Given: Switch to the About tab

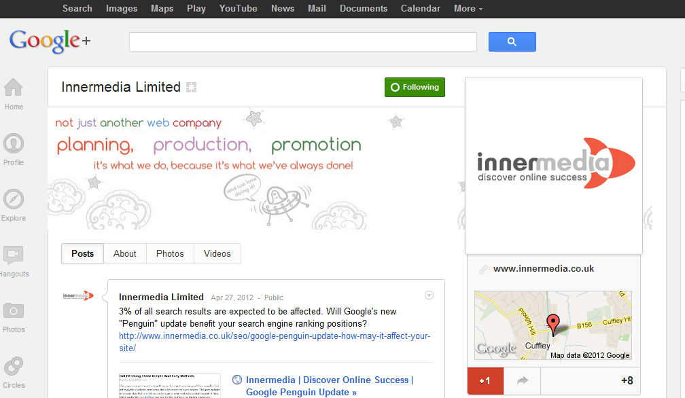Looking at the screenshot, I should (125, 253).
